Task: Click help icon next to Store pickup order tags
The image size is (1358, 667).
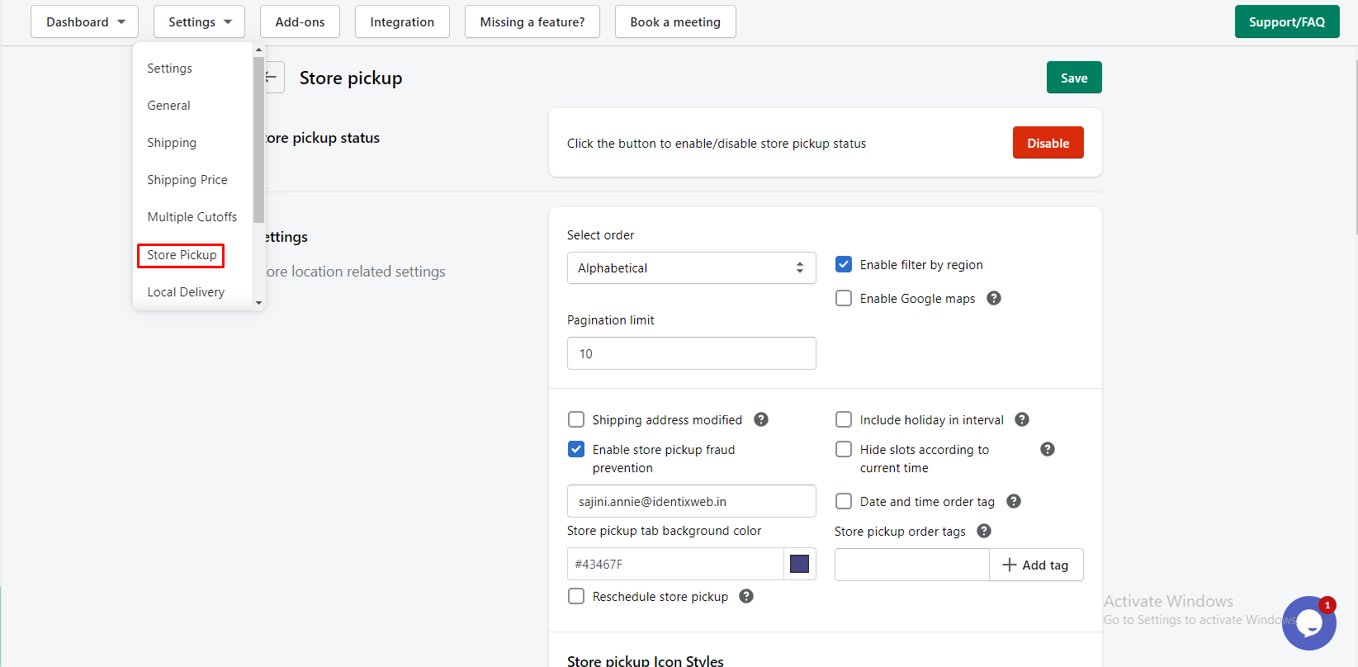Action: (x=984, y=531)
